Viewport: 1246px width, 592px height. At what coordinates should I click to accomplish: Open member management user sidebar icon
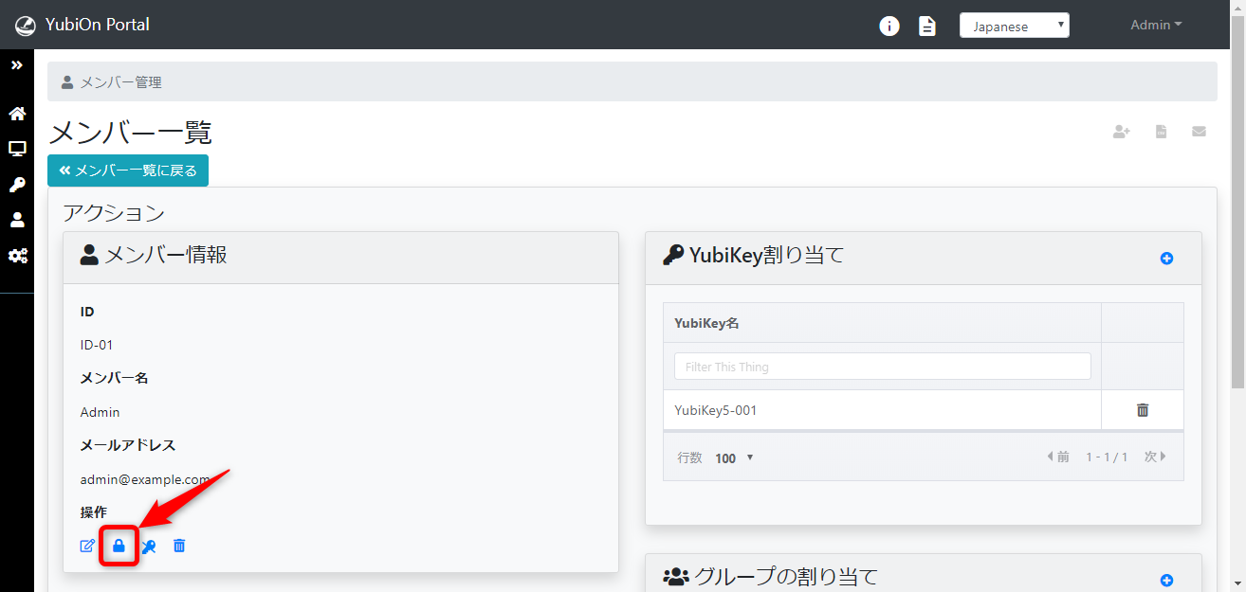pyautogui.click(x=17, y=220)
